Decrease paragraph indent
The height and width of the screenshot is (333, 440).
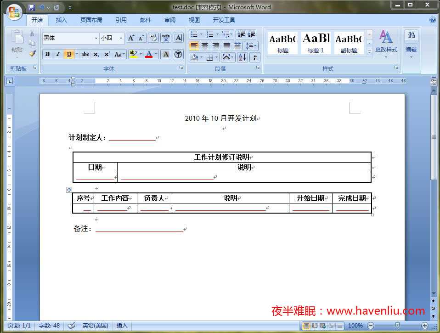(241, 34)
